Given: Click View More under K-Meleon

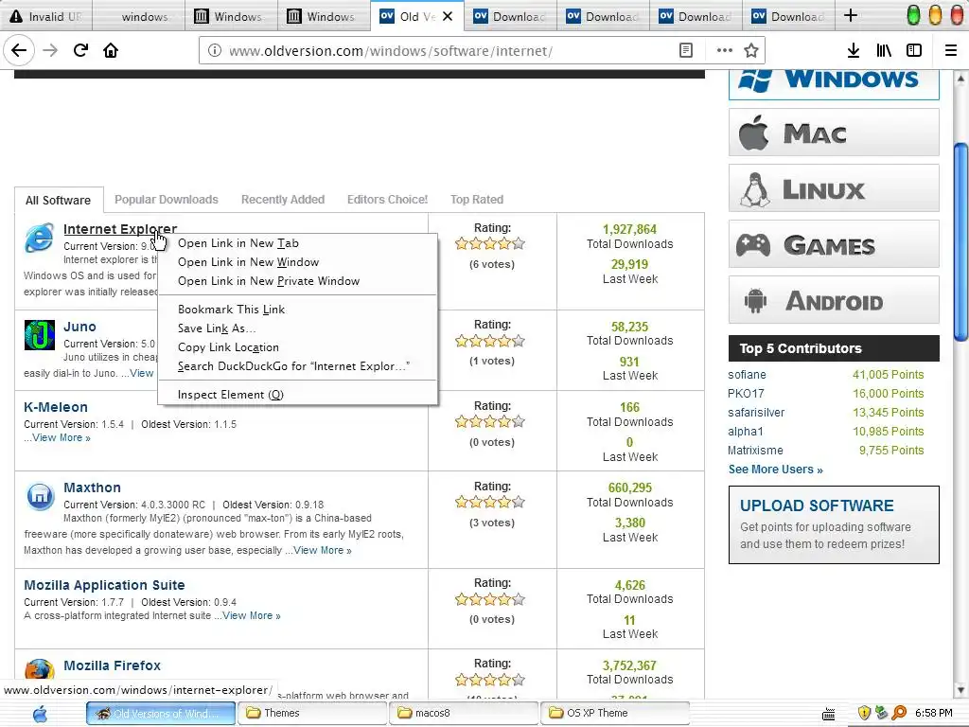Looking at the screenshot, I should pyautogui.click(x=62, y=437).
